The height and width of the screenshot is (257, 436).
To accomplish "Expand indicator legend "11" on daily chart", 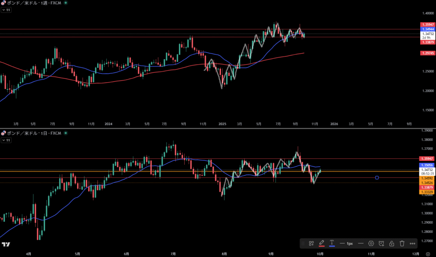I will [6, 140].
